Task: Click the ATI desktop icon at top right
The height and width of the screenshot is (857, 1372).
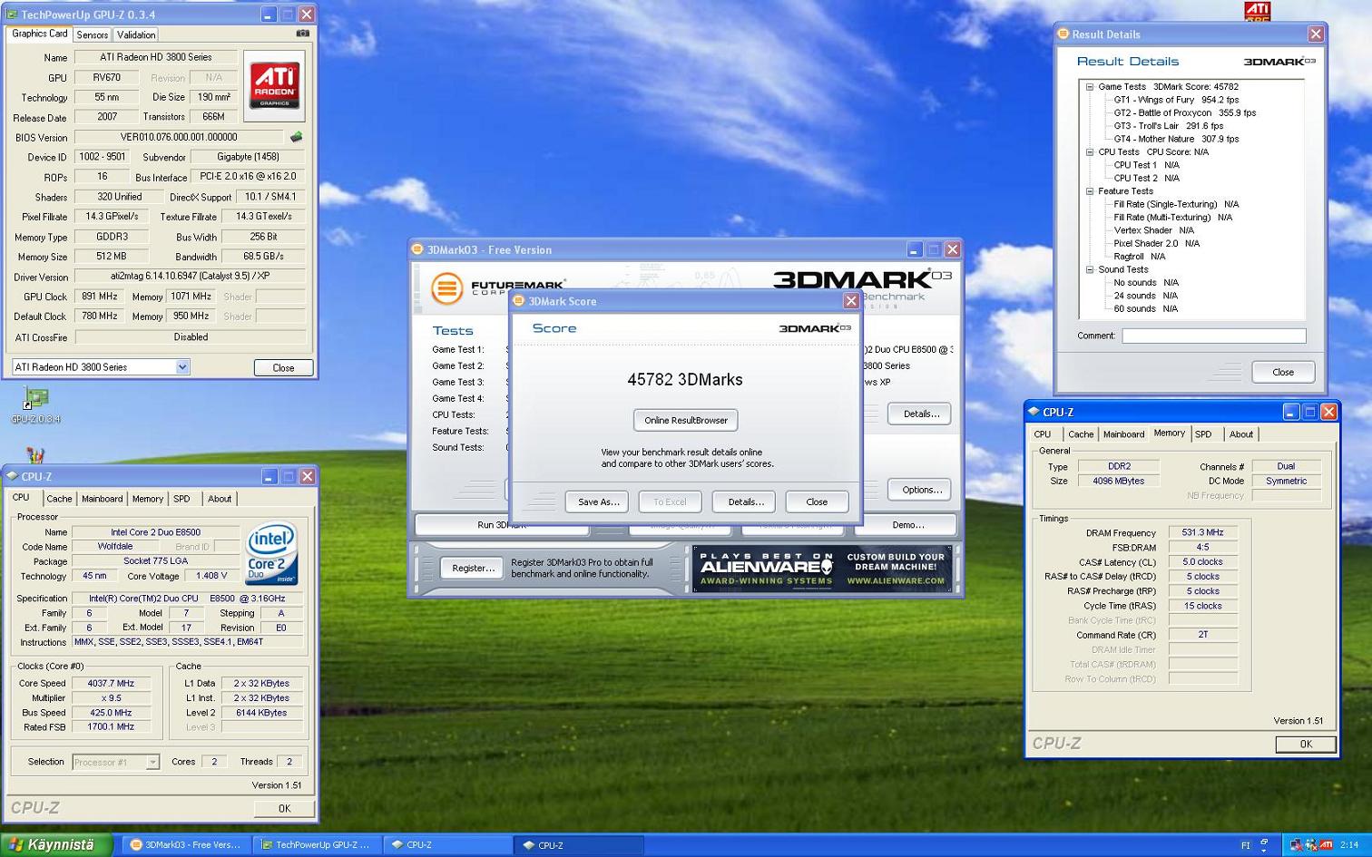Action: pyautogui.click(x=1257, y=11)
